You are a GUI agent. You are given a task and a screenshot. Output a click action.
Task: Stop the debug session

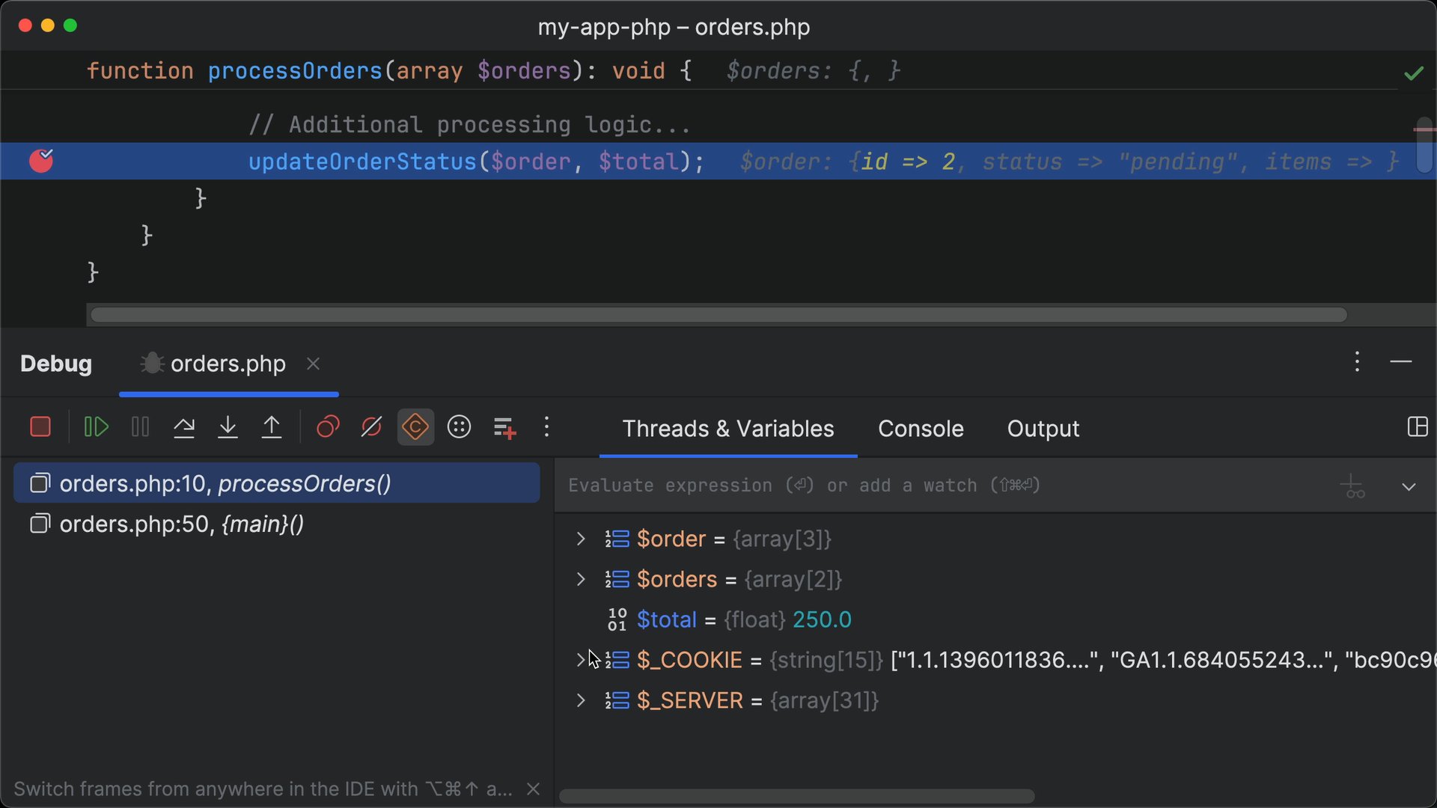click(x=40, y=427)
